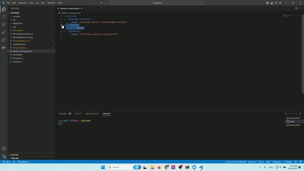The width and height of the screenshot is (304, 171).
Task: Click the Visual Studio Code taskbar icon
Action: pos(201,167)
